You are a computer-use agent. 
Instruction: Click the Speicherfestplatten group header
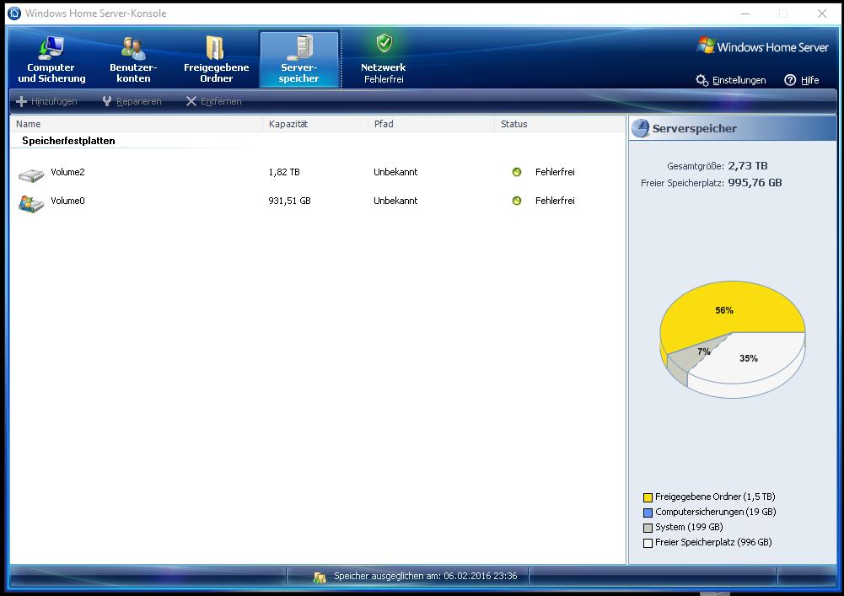coord(68,141)
